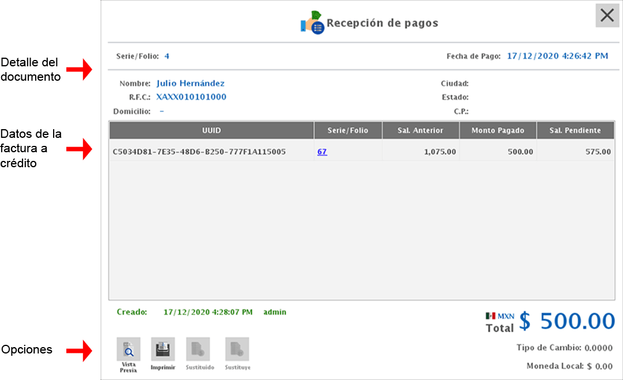Click the Domicilio dash value
This screenshot has width=623, height=380.
coord(160,110)
